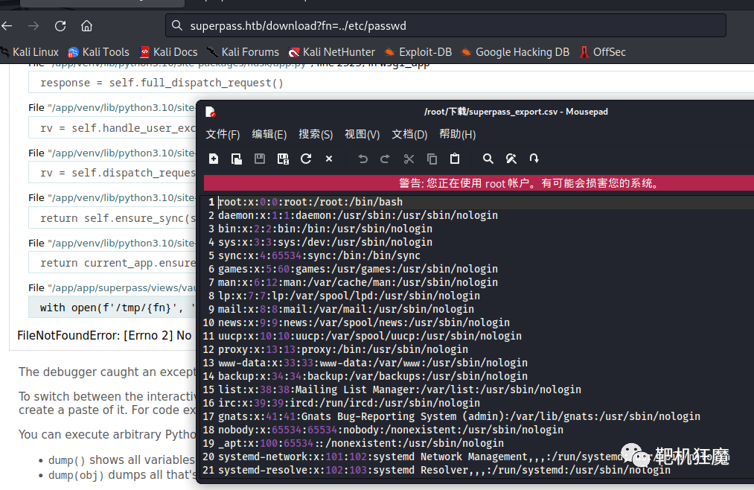Go to browser home page
The height and width of the screenshot is (490, 754).
coord(86,25)
